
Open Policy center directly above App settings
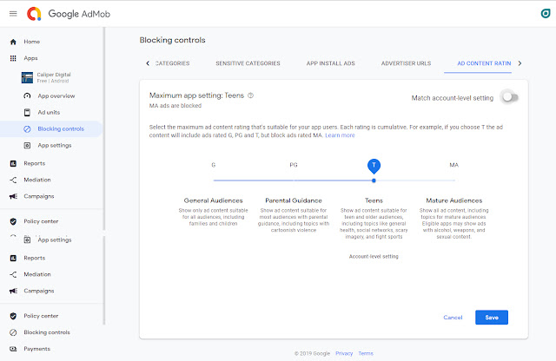pos(34,221)
